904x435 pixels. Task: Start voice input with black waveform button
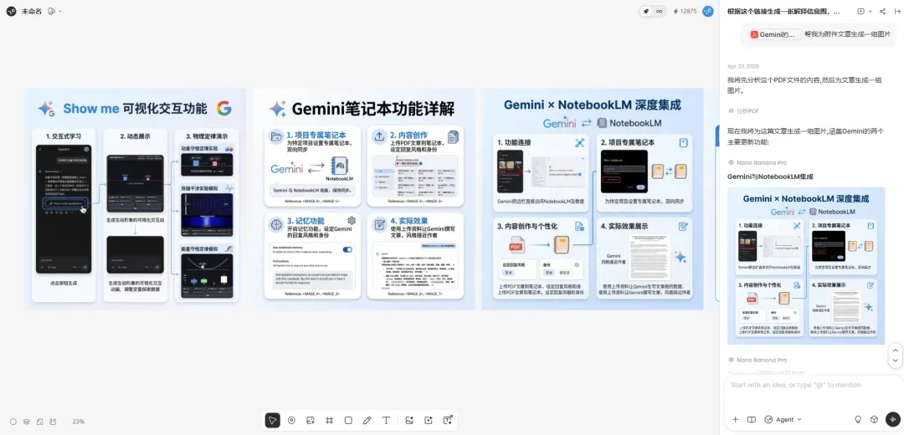point(893,419)
